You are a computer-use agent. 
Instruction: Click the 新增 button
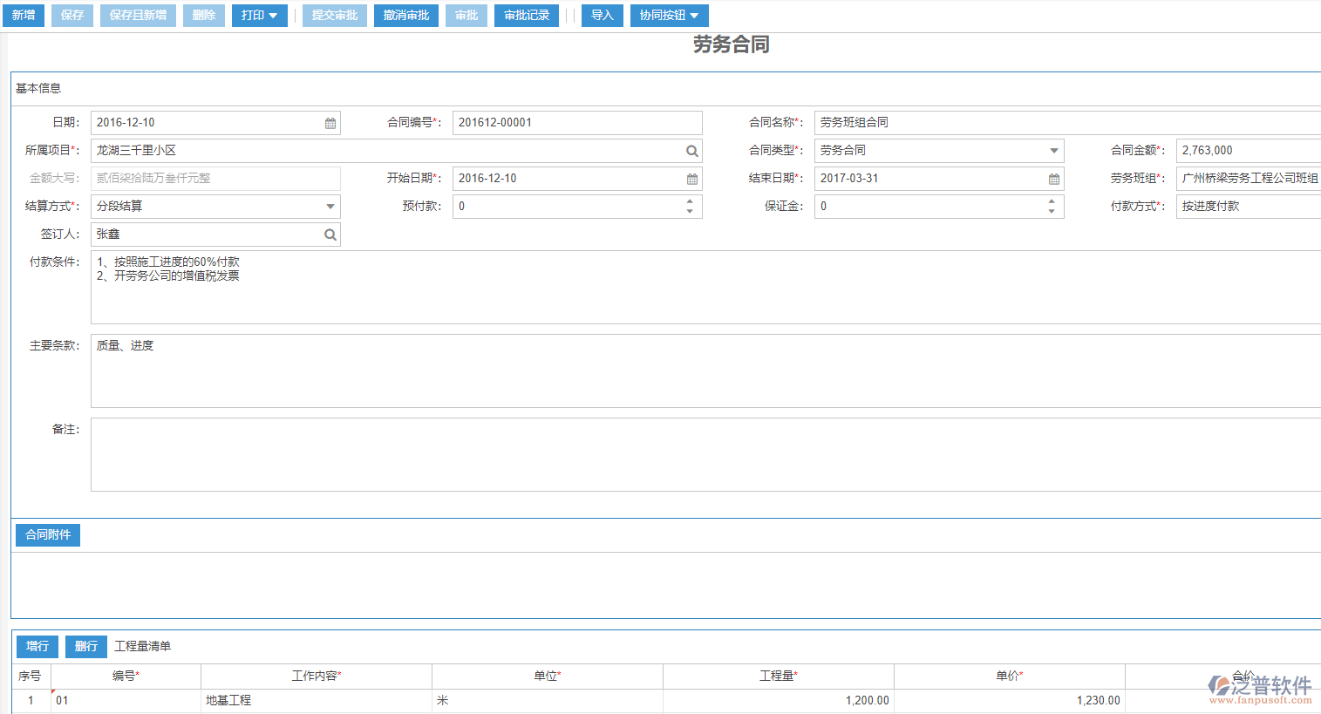(x=24, y=16)
